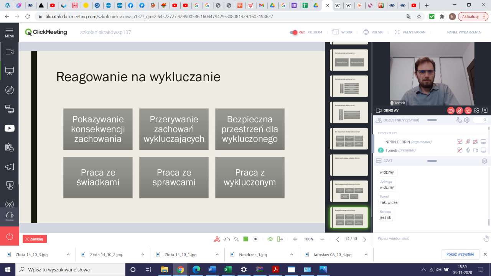Click the red power button in sidebar
This screenshot has height=276, width=491.
tap(10, 236)
